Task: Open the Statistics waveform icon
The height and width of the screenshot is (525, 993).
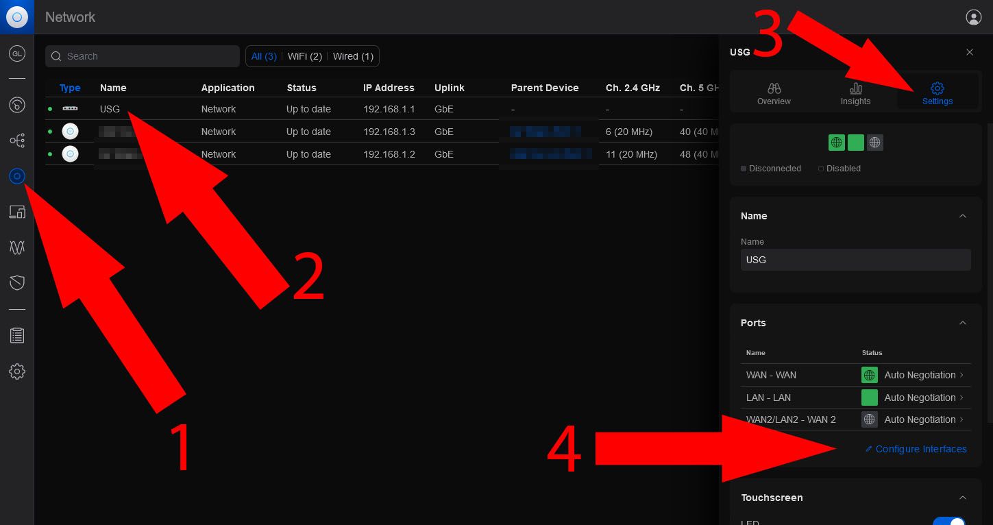Action: click(17, 247)
